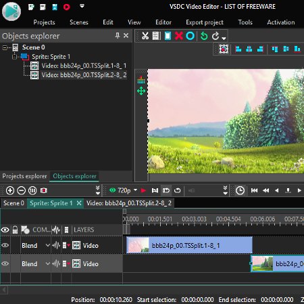
Task: Close the Sprite: Sprite 1 timeline tab
Action: tap(79, 203)
